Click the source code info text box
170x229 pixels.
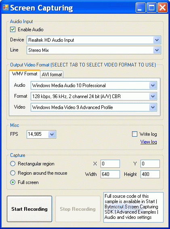pyautogui.click(x=133, y=208)
